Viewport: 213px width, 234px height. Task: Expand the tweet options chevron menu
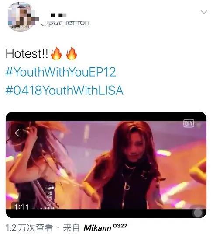coord(204,12)
